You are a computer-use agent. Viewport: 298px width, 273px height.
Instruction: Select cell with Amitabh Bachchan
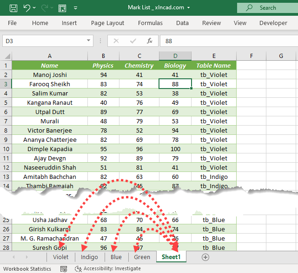[50, 177]
